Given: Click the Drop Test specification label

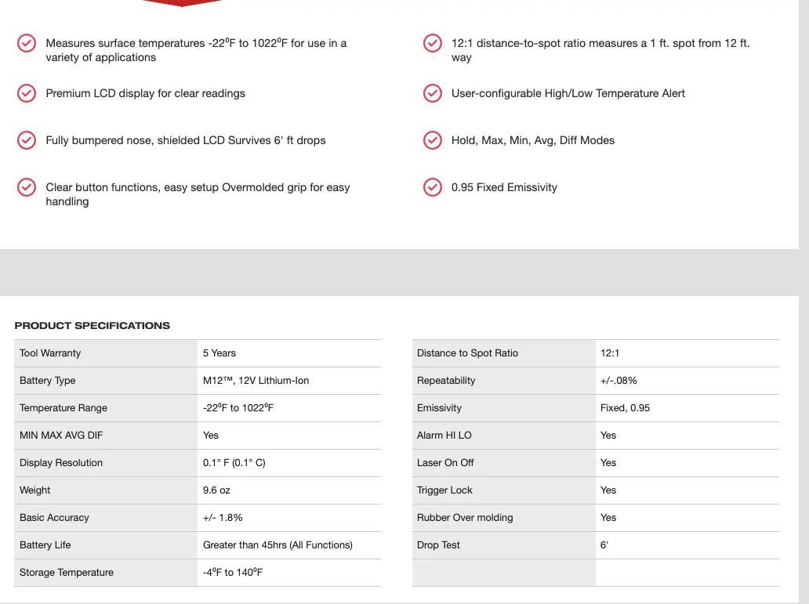Looking at the screenshot, I should 438,545.
